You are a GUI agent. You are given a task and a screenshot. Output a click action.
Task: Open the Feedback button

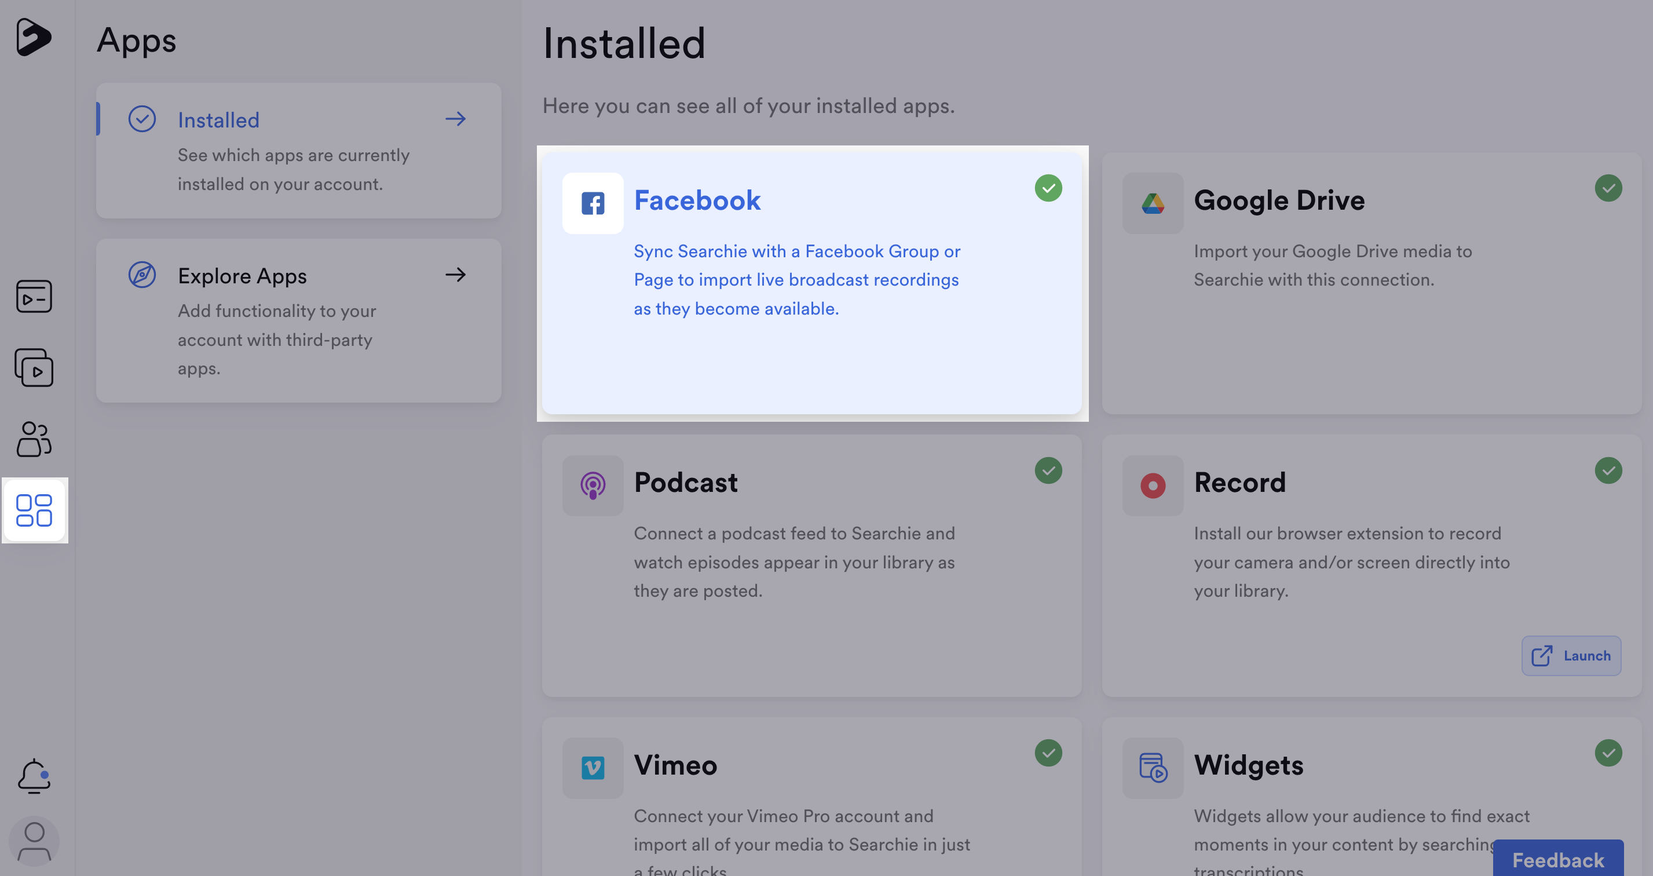(1558, 859)
